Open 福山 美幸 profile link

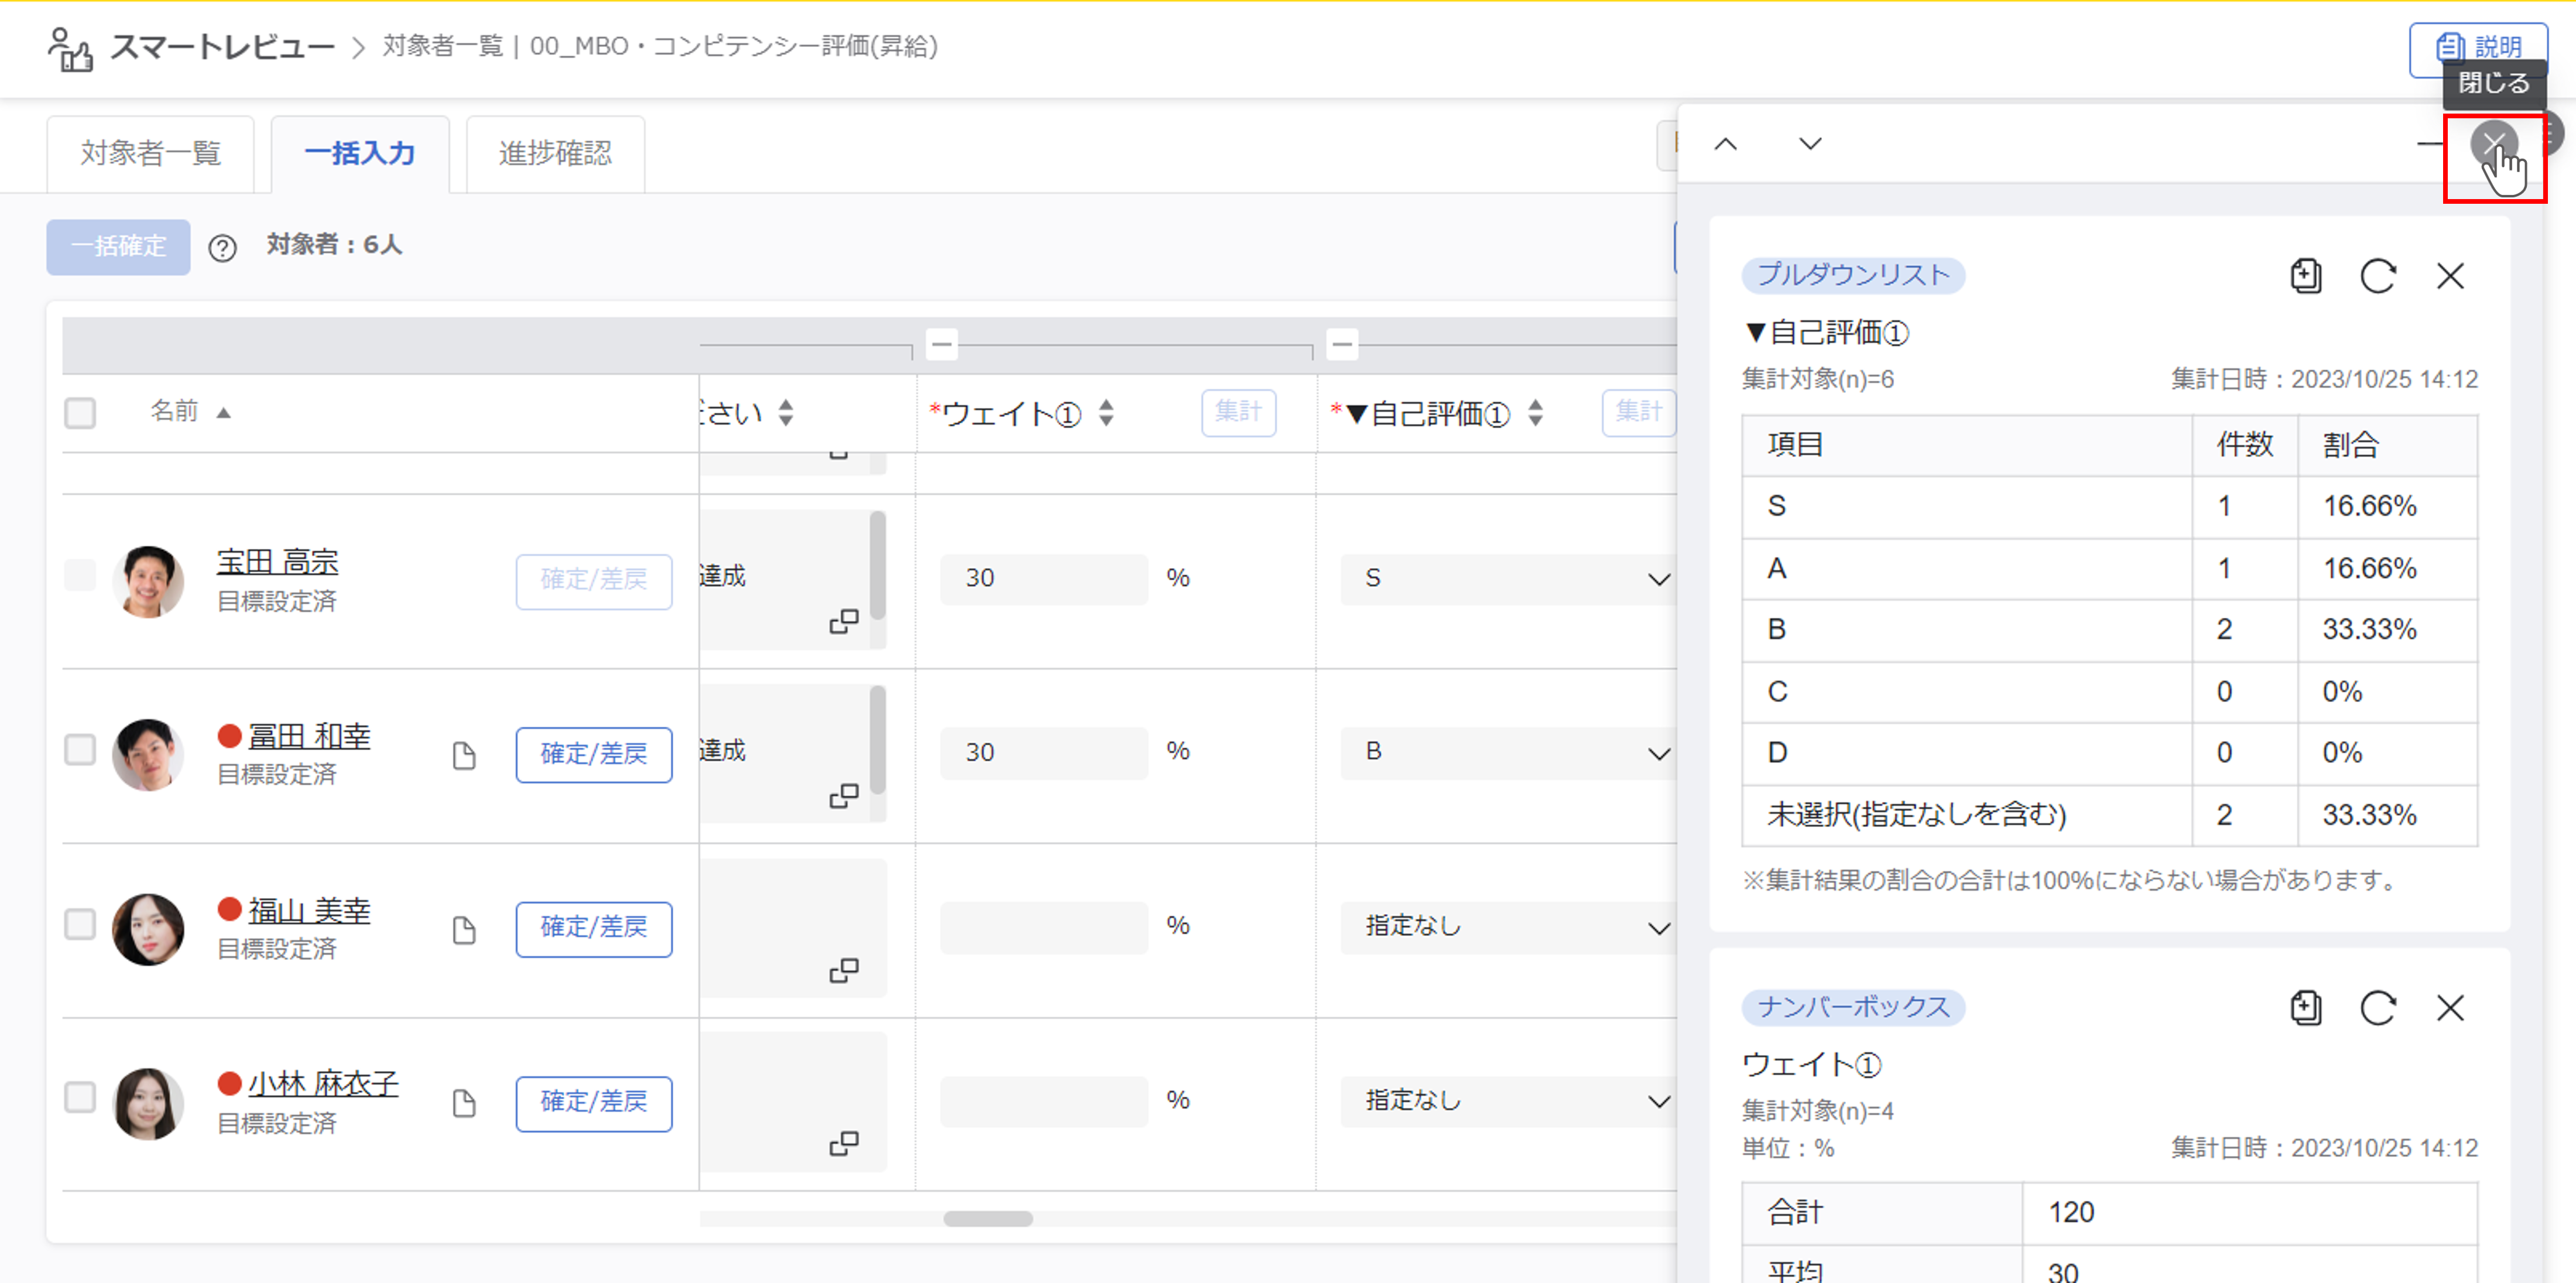[x=309, y=911]
